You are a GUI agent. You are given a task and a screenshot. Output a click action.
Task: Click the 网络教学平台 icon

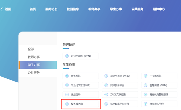pos(106,85)
